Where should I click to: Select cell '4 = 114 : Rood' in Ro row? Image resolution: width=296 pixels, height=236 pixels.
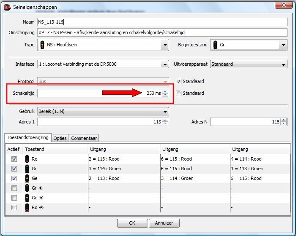coord(260,159)
